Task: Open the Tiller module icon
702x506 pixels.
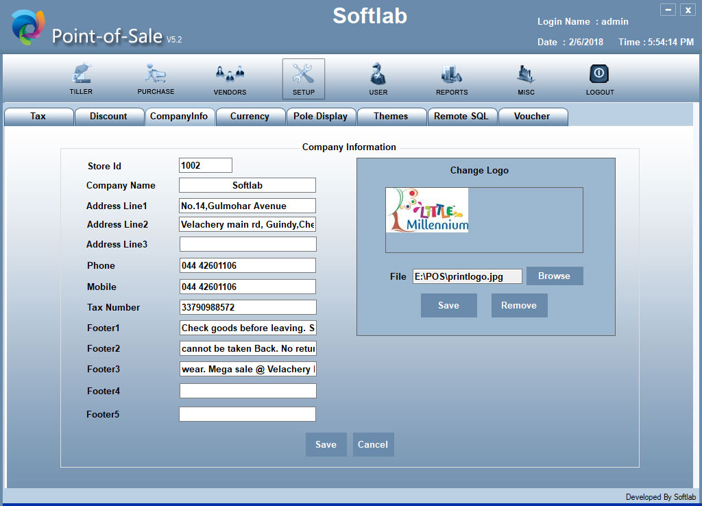Action: click(81, 74)
